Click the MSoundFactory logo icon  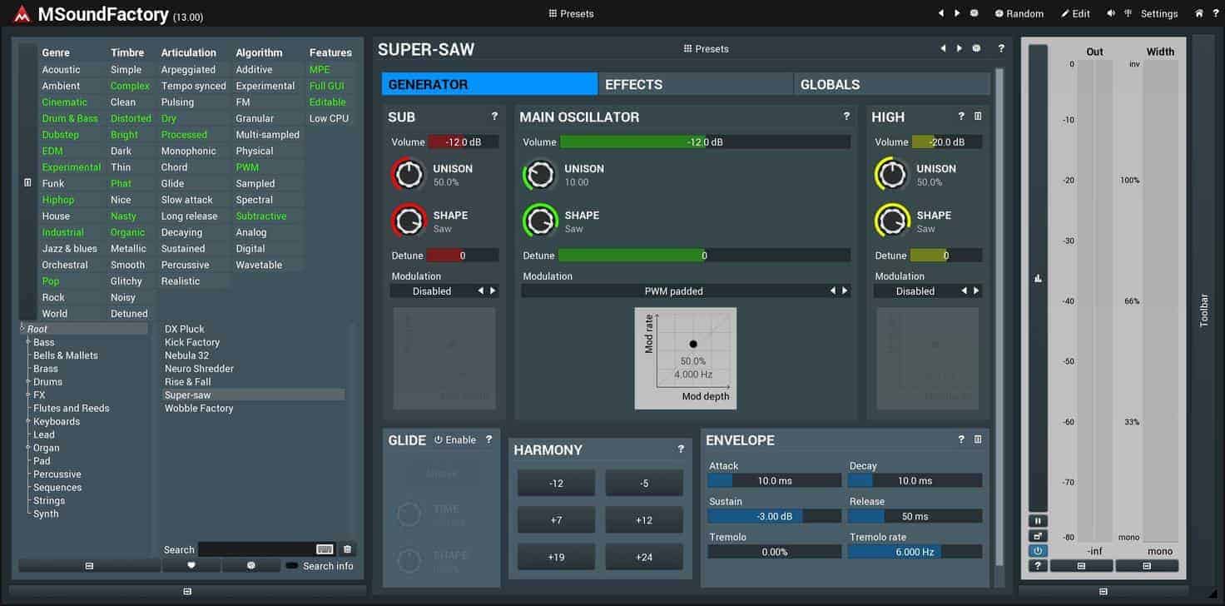point(22,14)
